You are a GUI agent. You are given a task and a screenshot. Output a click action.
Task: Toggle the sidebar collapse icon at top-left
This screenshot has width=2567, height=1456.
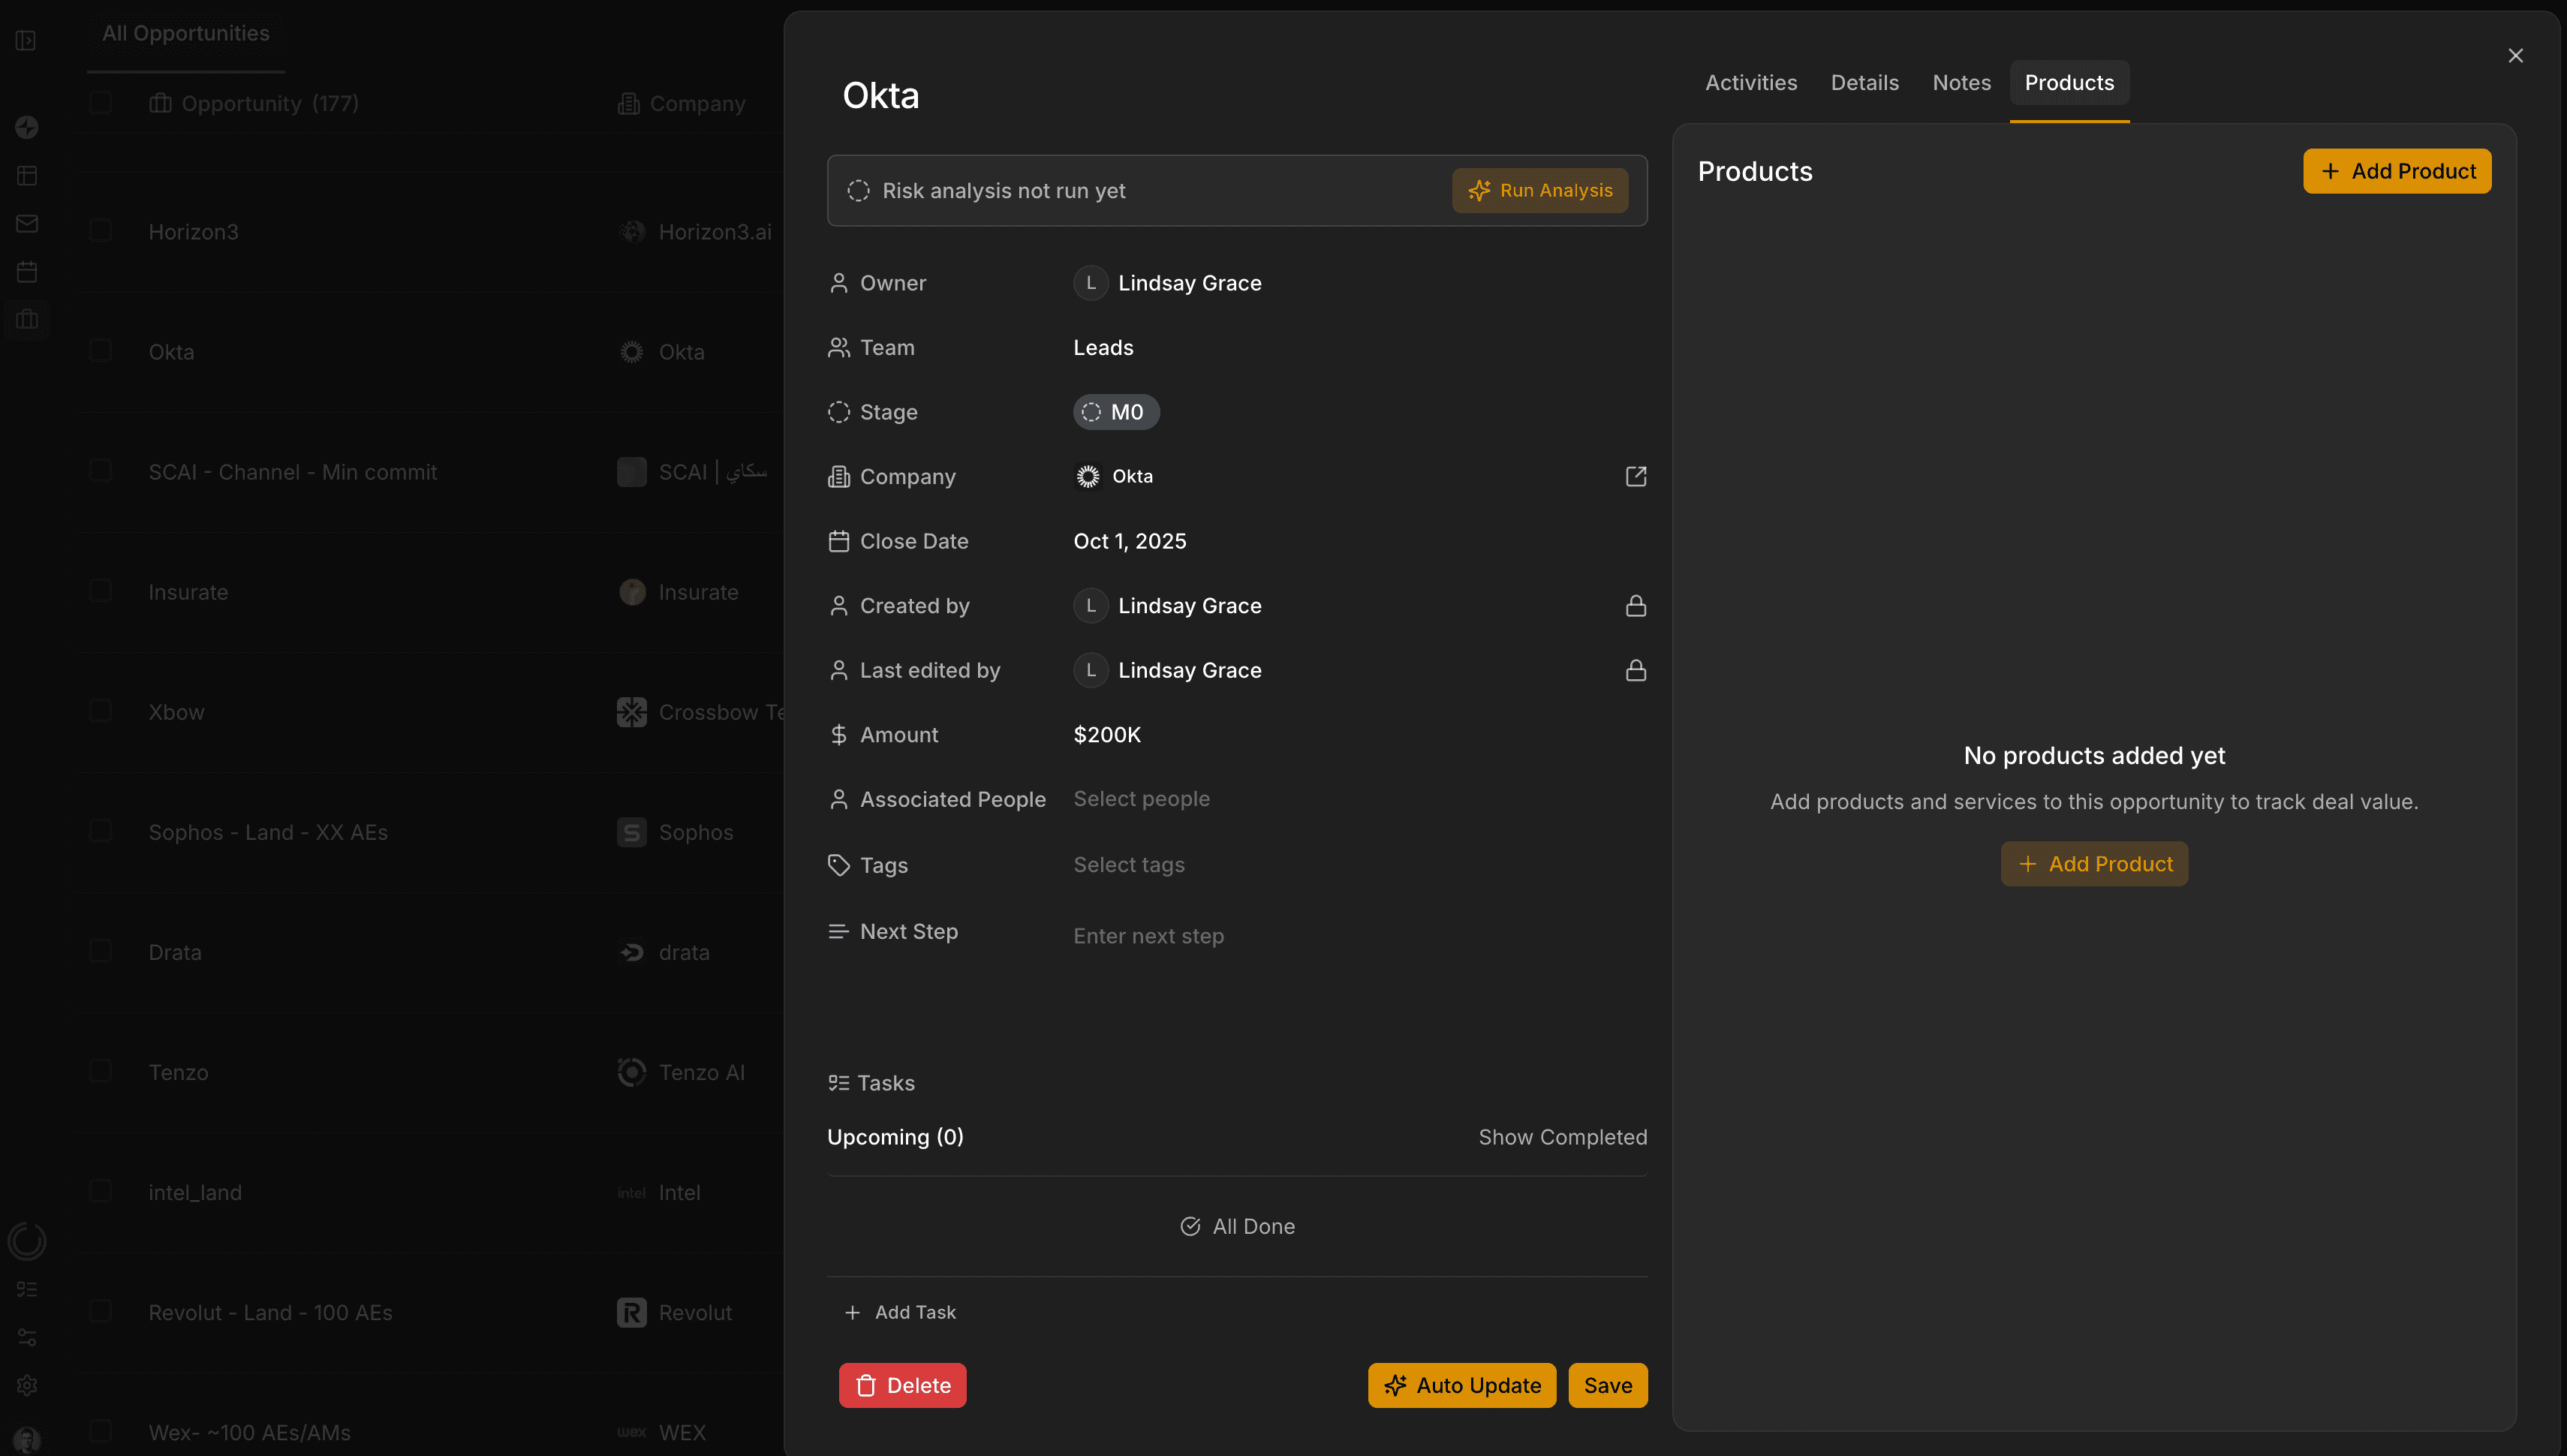(x=27, y=40)
